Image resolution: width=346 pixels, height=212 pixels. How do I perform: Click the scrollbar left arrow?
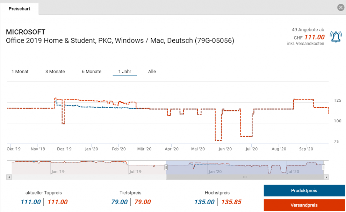pos(9,177)
